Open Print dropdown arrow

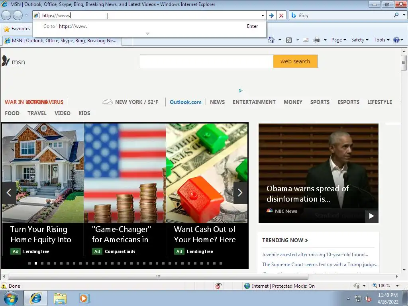tap(325, 40)
